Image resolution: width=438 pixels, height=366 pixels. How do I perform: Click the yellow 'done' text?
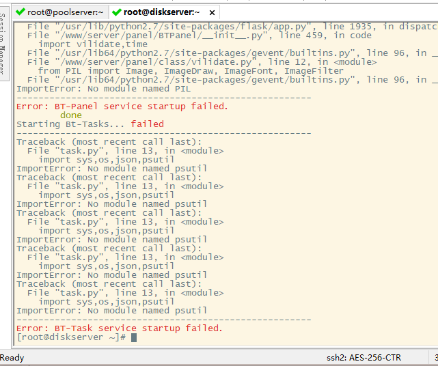[71, 115]
